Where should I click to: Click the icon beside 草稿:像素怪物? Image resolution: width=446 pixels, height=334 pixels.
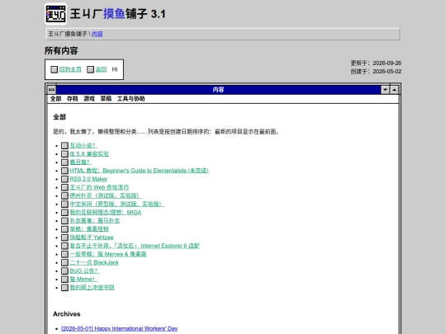coord(65,229)
